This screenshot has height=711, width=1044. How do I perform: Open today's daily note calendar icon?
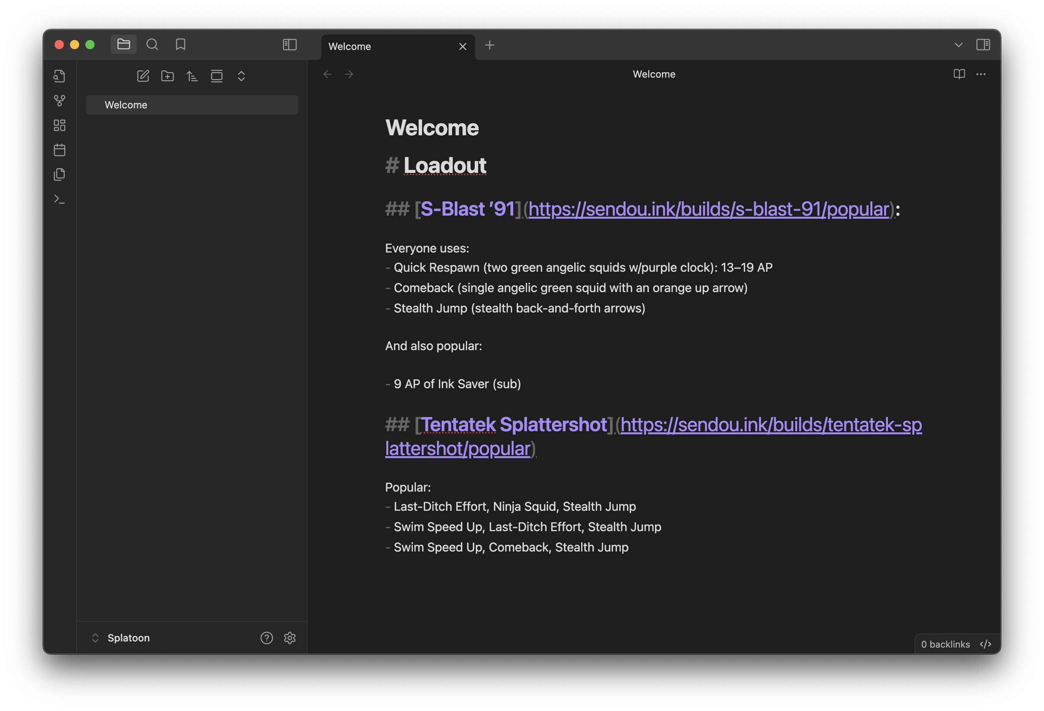tap(59, 150)
